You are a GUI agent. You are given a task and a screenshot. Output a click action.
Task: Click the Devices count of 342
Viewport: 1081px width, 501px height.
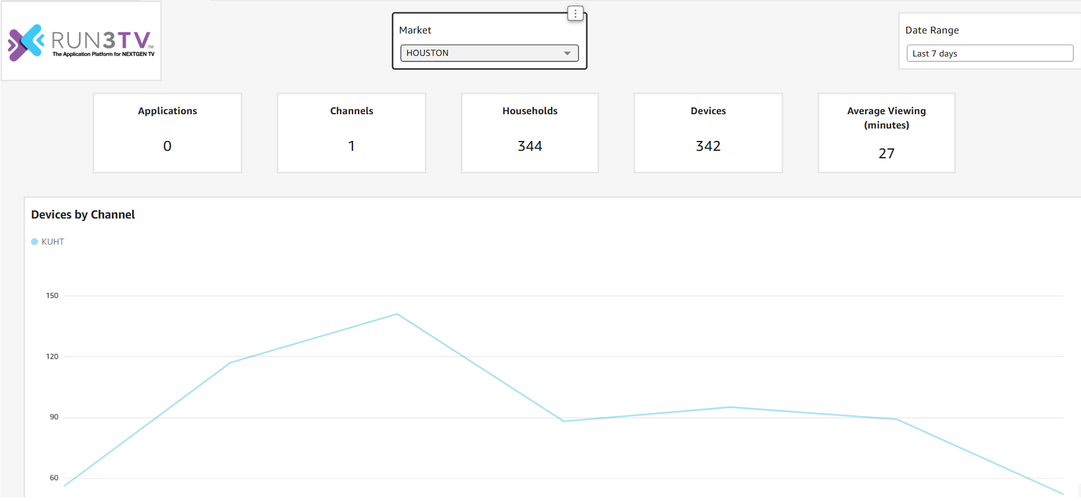click(708, 147)
